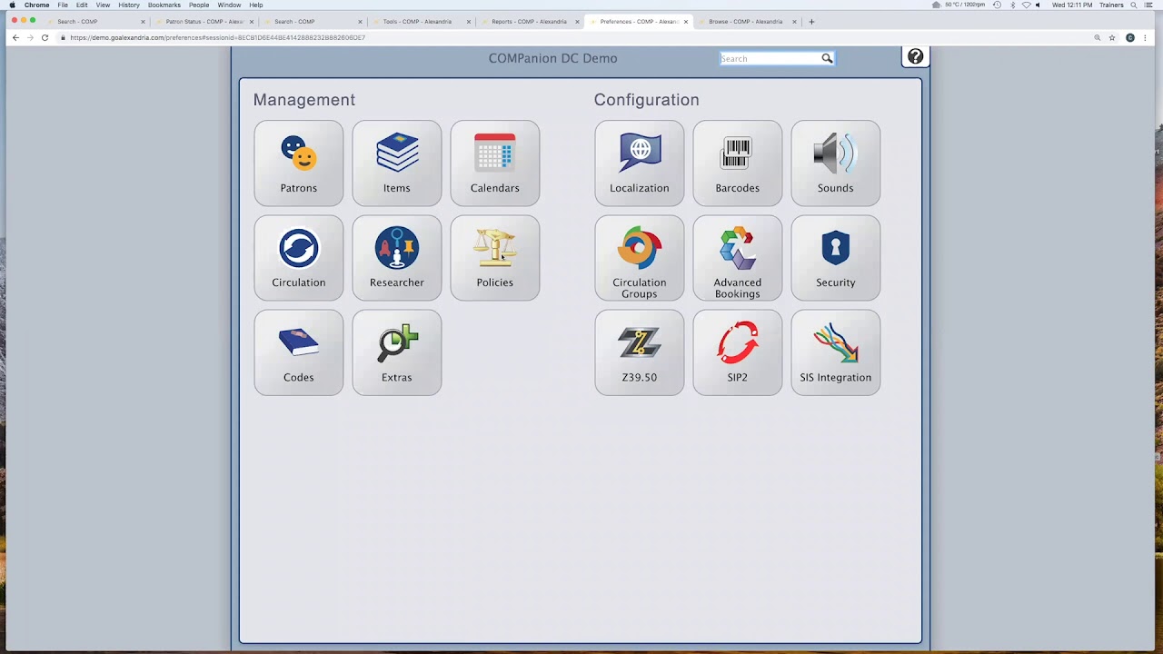Open Barcodes configuration
This screenshot has height=654, width=1163.
point(738,163)
